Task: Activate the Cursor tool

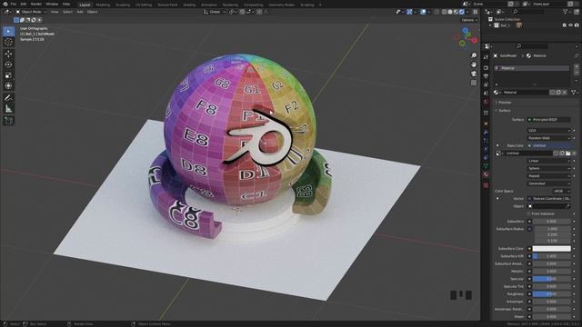Action: (x=8, y=42)
